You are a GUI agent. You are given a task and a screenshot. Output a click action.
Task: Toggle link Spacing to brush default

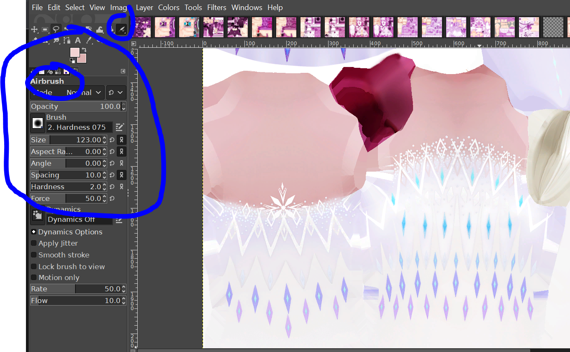click(x=121, y=175)
